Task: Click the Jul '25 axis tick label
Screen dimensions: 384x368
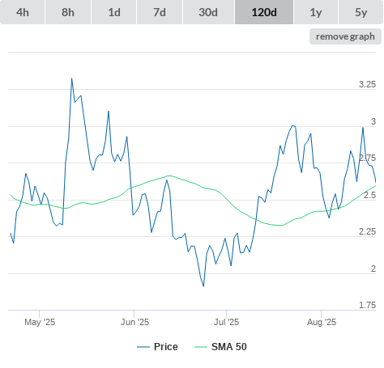Action: pyautogui.click(x=226, y=322)
